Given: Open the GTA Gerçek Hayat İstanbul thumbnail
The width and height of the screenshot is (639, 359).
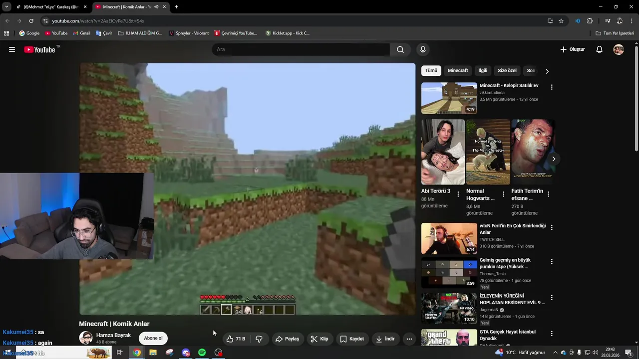Looking at the screenshot, I should (x=449, y=338).
